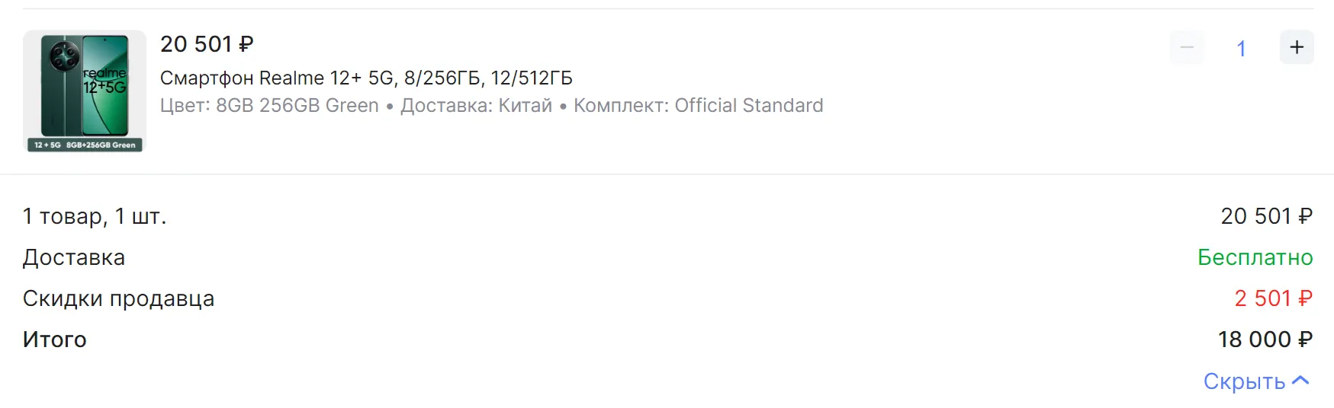
Task: Increase quantity with the plus button
Action: pos(1297,47)
